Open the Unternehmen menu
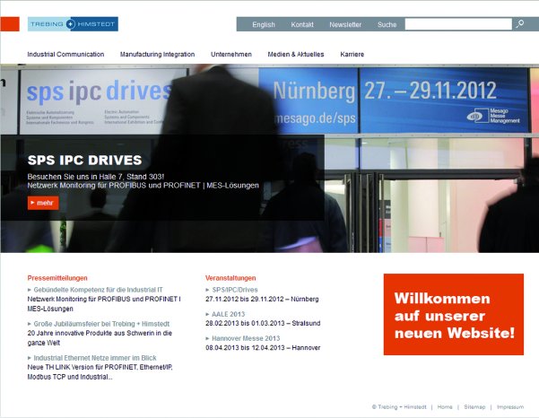Image resolution: width=539 pixels, height=418 pixels. (x=231, y=55)
